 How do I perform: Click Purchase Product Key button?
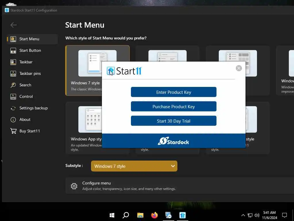coord(174,106)
